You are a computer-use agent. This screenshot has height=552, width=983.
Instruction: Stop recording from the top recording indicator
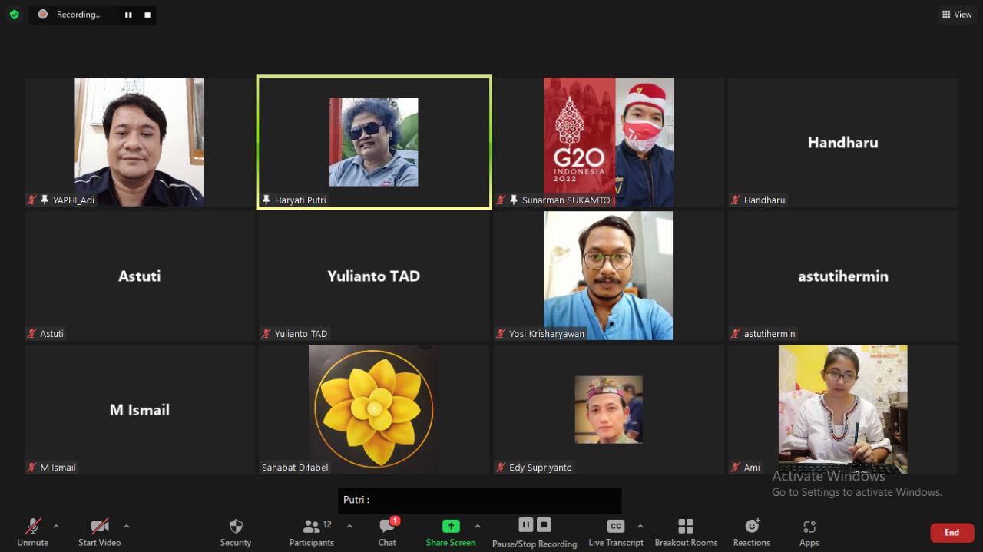pyautogui.click(x=147, y=15)
